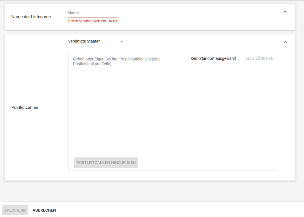The width and height of the screenshot is (304, 217).
Task: Cancel with the Abbrechen button
Action: point(44,210)
